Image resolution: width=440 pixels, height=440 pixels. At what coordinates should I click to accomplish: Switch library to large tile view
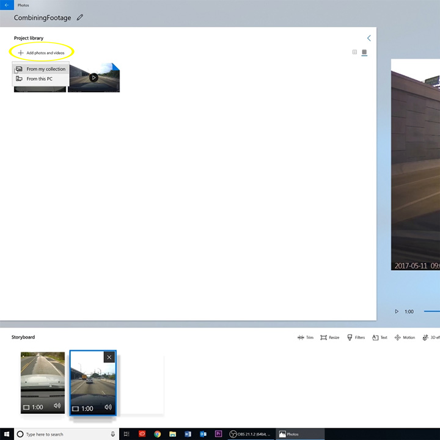point(364,53)
